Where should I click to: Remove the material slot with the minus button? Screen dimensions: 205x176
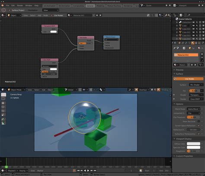pyautogui.click(x=202, y=58)
